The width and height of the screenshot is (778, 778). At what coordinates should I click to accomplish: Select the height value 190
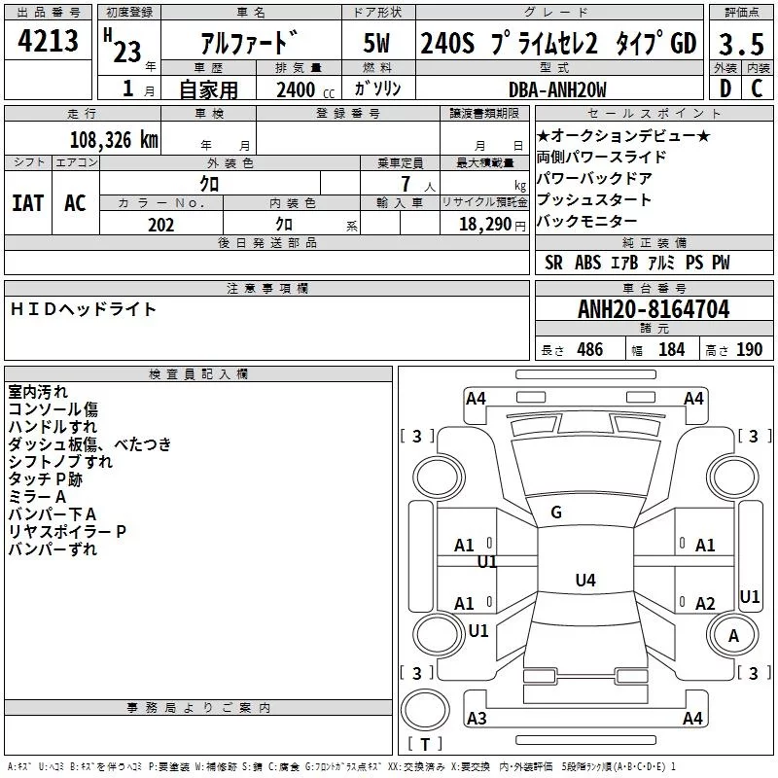point(749,350)
